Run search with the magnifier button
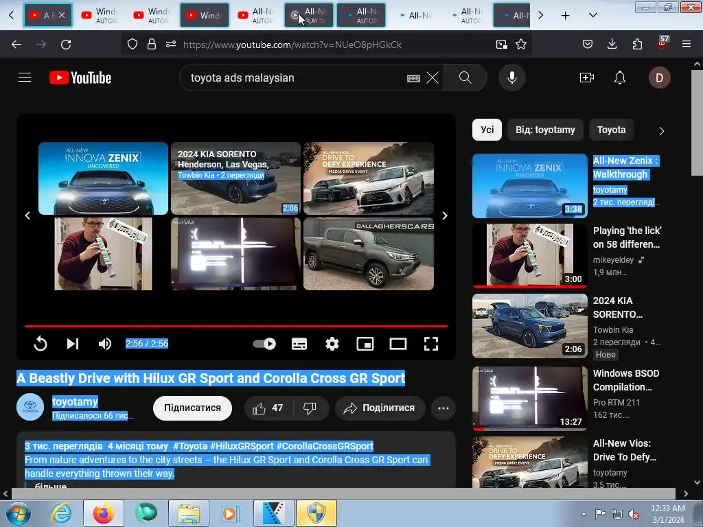The width and height of the screenshot is (703, 527). 465,78
